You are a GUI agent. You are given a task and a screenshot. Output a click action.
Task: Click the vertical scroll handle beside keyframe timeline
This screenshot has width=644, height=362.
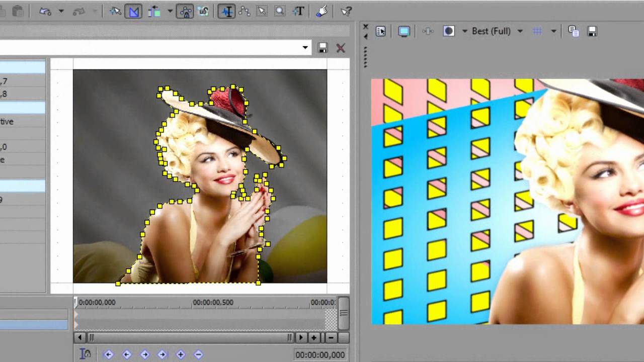[x=344, y=313]
